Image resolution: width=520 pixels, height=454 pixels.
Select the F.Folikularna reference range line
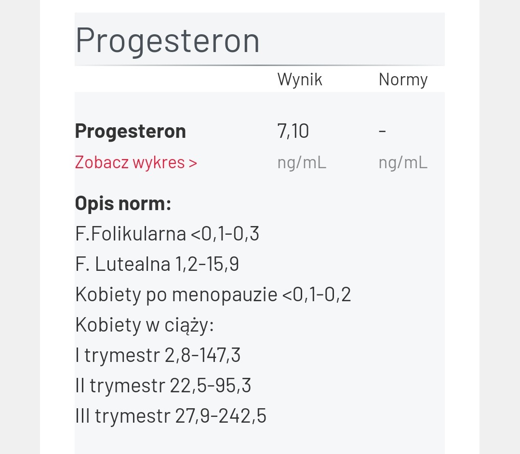pyautogui.click(x=167, y=234)
